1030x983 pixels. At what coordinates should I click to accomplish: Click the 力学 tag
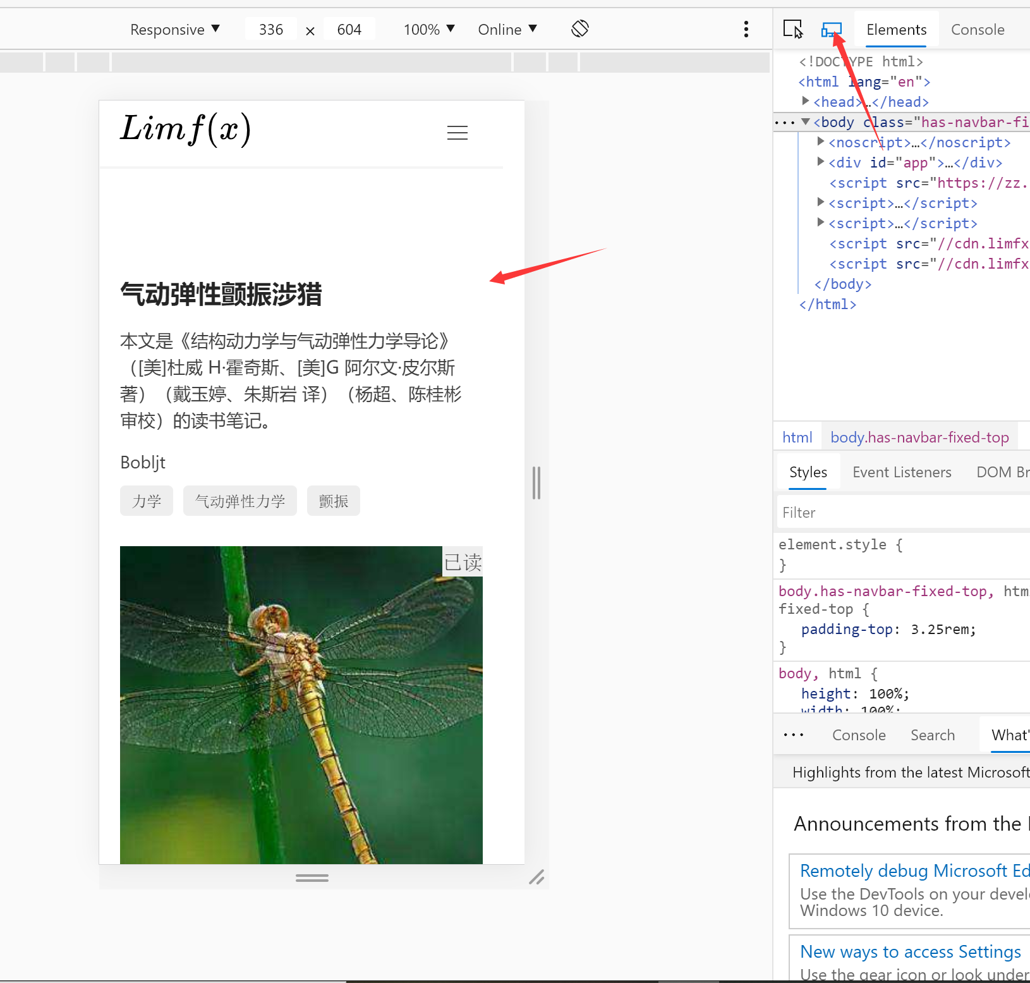[147, 501]
